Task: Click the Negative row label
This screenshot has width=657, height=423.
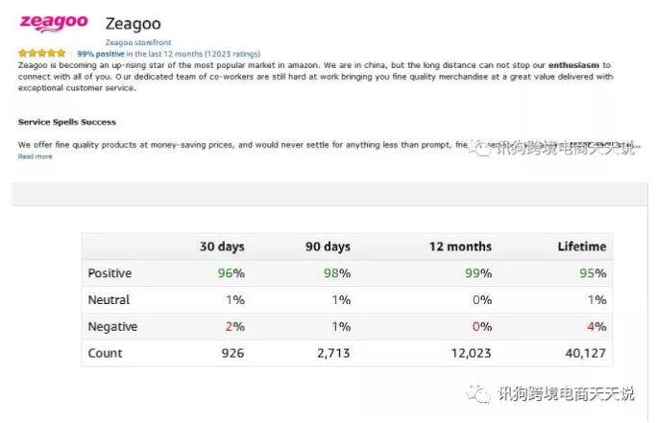Action: (112, 326)
